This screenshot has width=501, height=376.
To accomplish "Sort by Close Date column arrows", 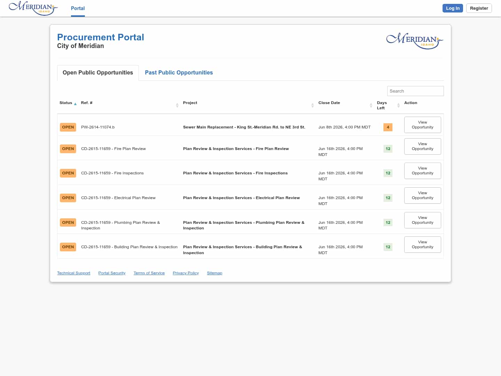I will click(371, 105).
